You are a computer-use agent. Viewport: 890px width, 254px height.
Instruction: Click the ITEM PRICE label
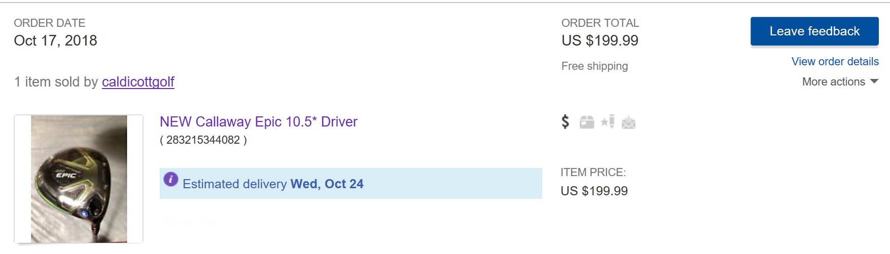click(593, 173)
